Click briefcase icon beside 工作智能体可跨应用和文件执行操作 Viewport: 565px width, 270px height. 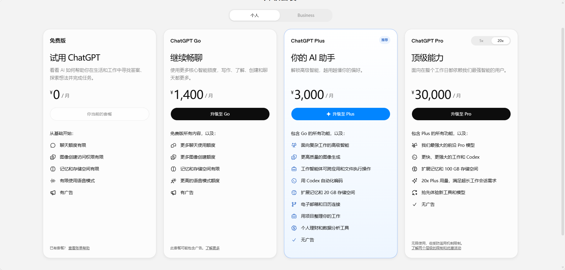tap(294, 169)
